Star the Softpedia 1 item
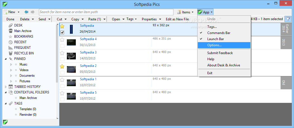 click(62, 80)
